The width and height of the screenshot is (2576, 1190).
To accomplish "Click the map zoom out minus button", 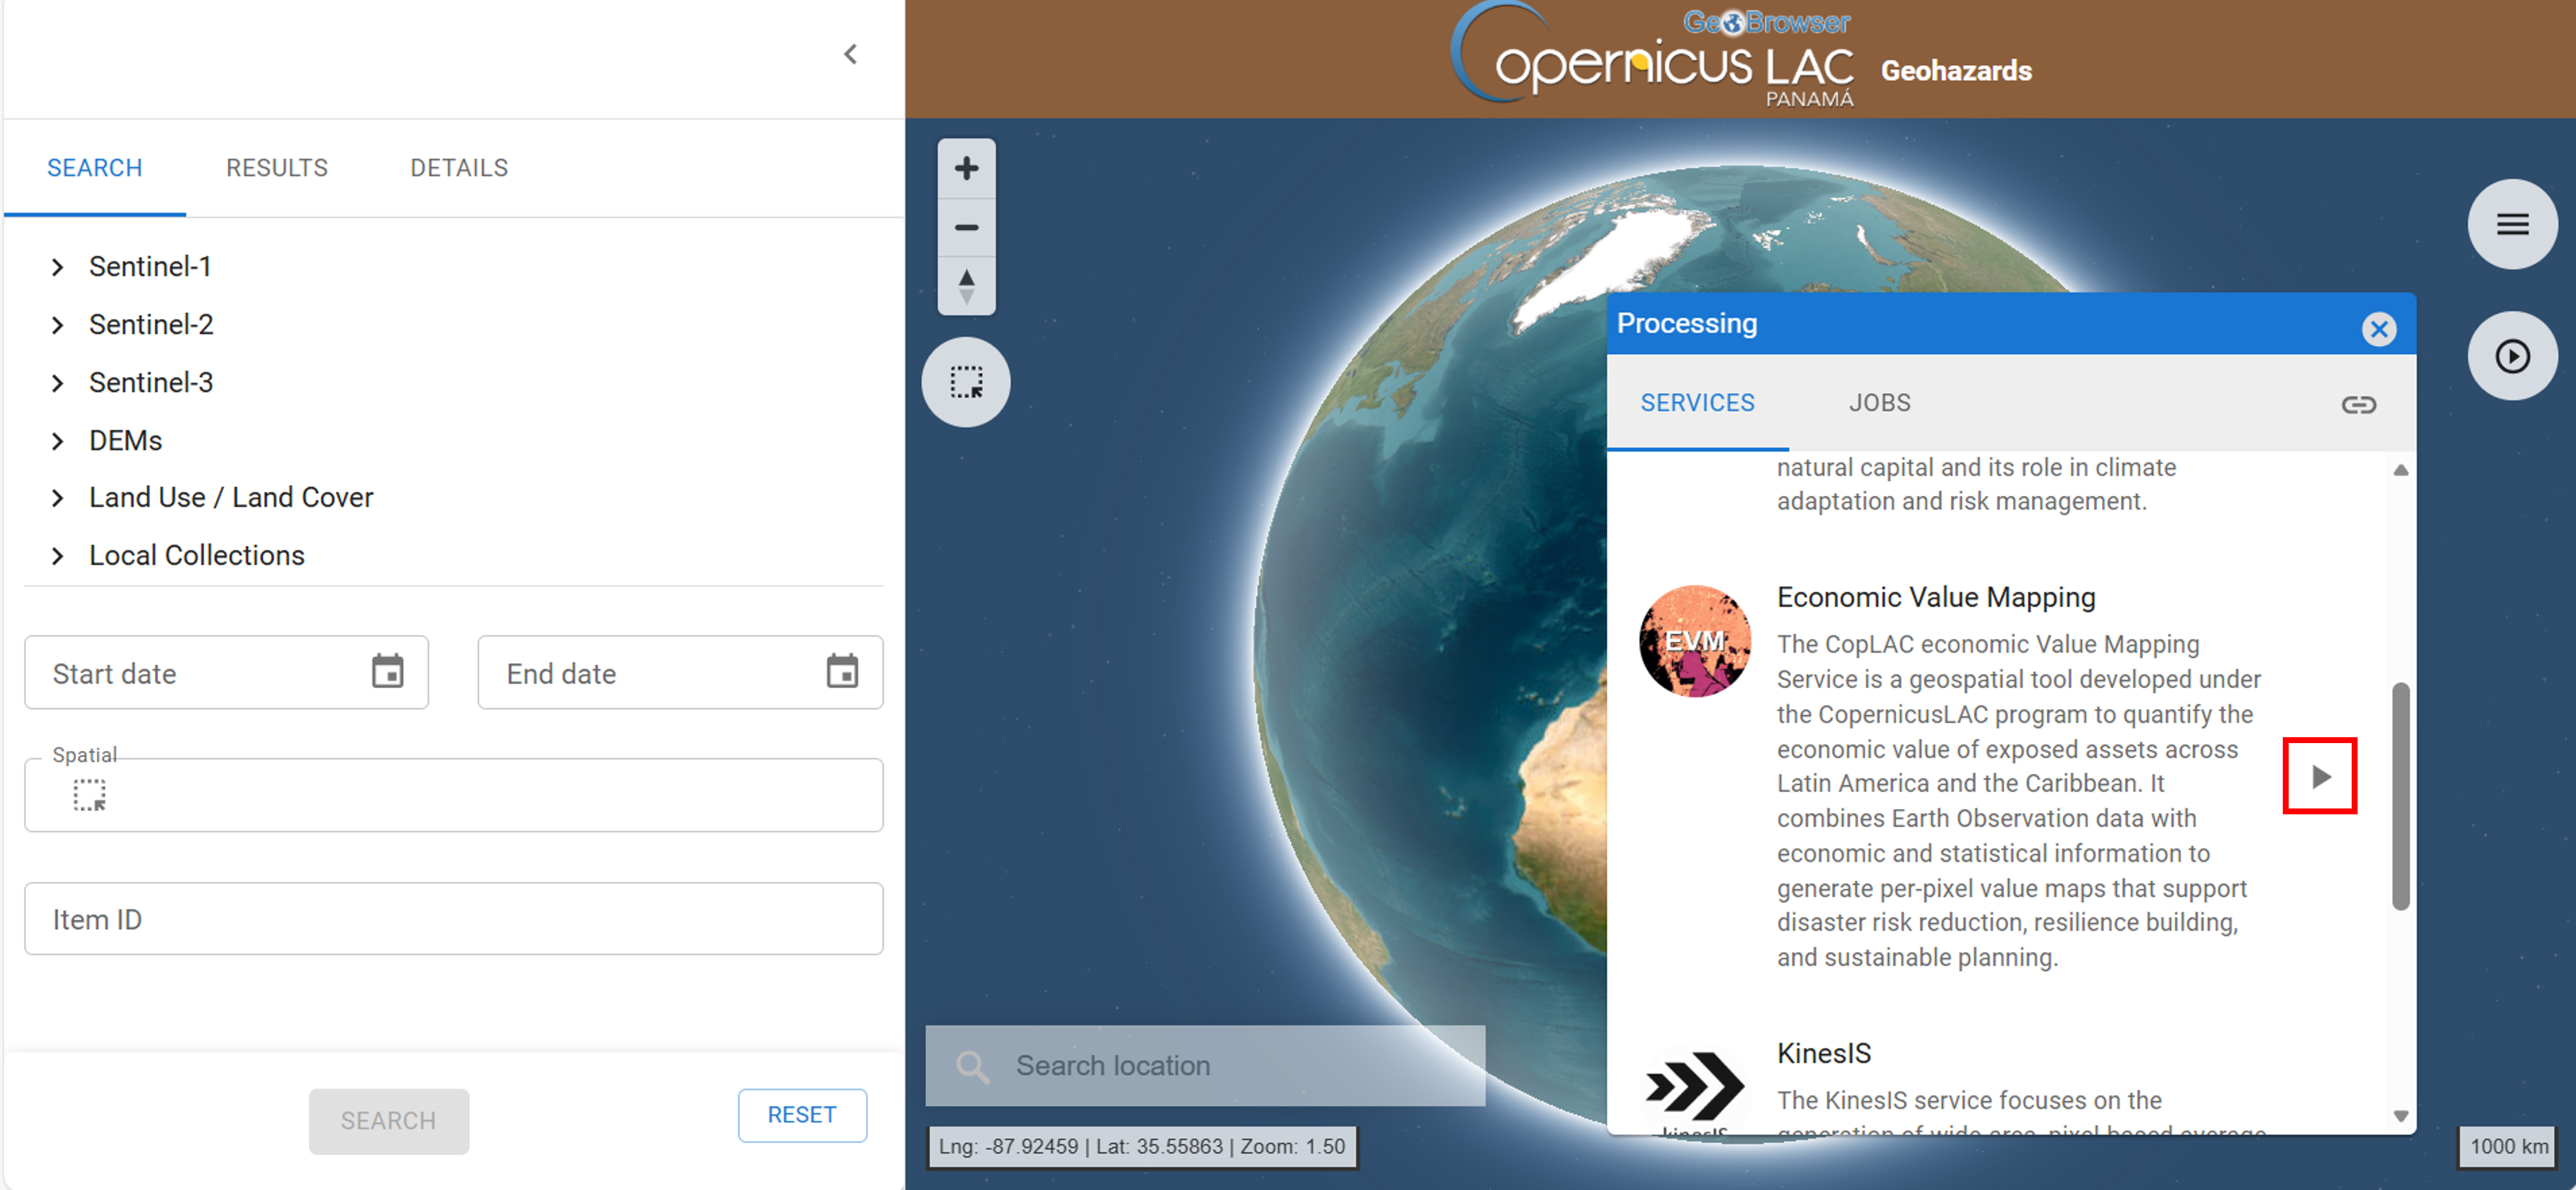I will pos(966,227).
